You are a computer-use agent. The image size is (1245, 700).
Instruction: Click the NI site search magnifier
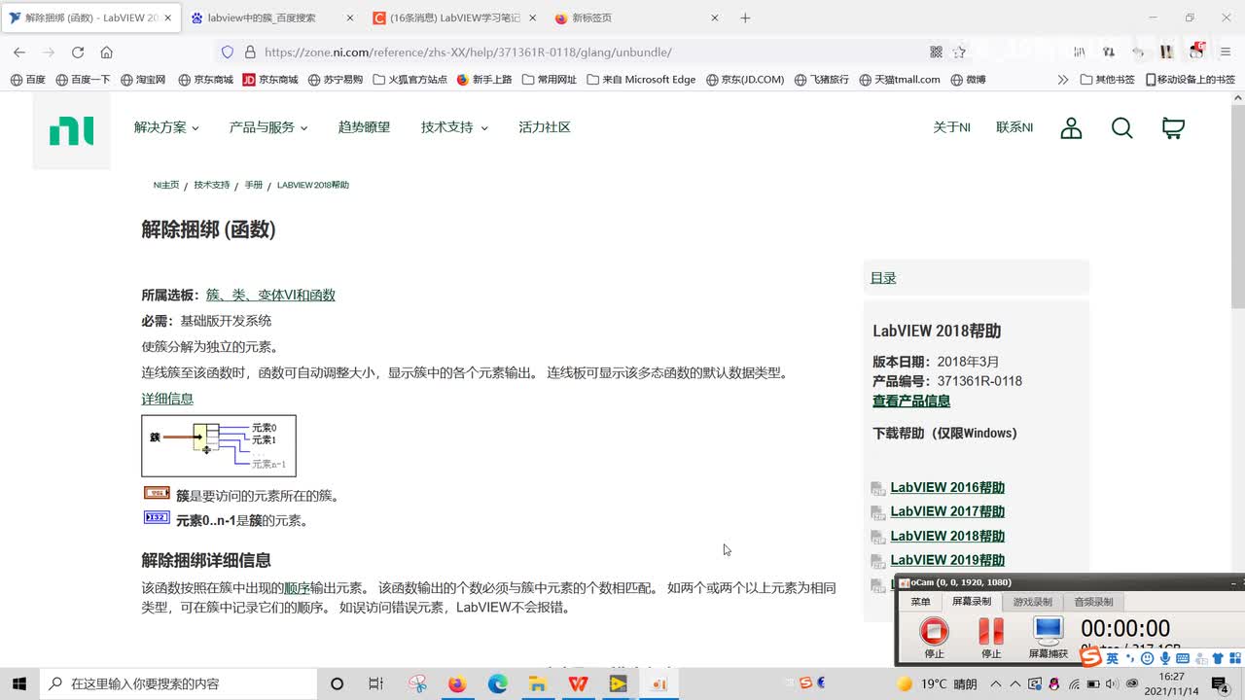(1121, 128)
